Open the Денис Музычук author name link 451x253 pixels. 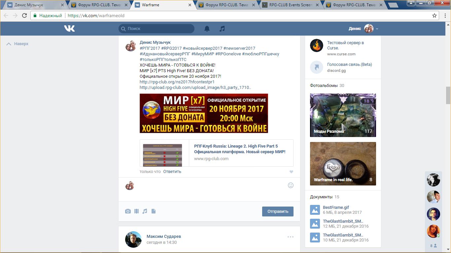[155, 42]
